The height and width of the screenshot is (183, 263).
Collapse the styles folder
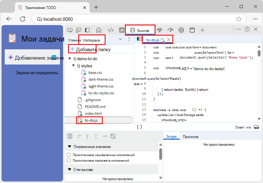click(x=74, y=65)
